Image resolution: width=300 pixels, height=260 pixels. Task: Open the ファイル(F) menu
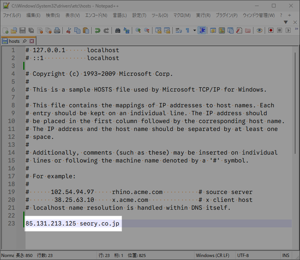pos(12,15)
